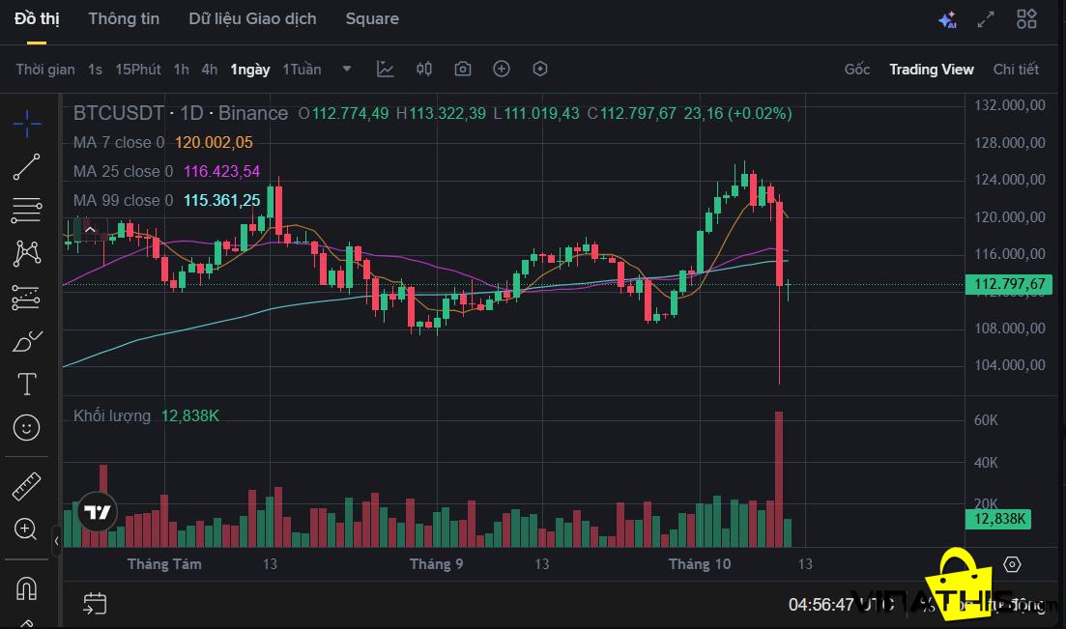The width and height of the screenshot is (1066, 629).
Task: Select the Crosshair cursor tool
Action: pos(26,124)
